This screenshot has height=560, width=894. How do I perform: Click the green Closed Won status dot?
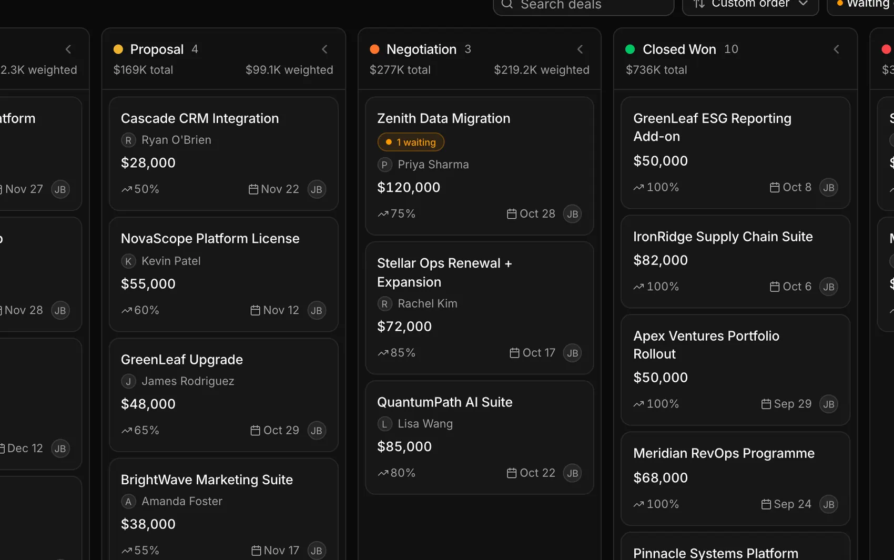630,49
